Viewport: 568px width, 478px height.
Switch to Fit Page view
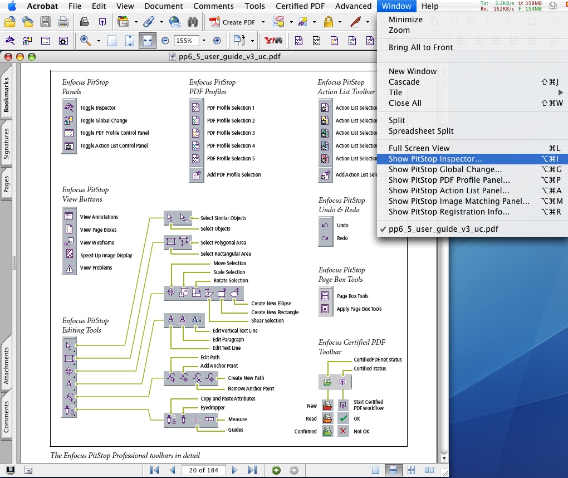pyautogui.click(x=130, y=41)
